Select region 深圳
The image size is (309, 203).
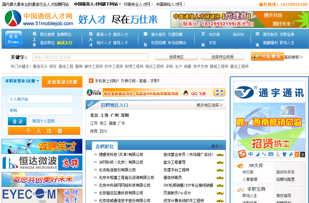(x=125, y=115)
